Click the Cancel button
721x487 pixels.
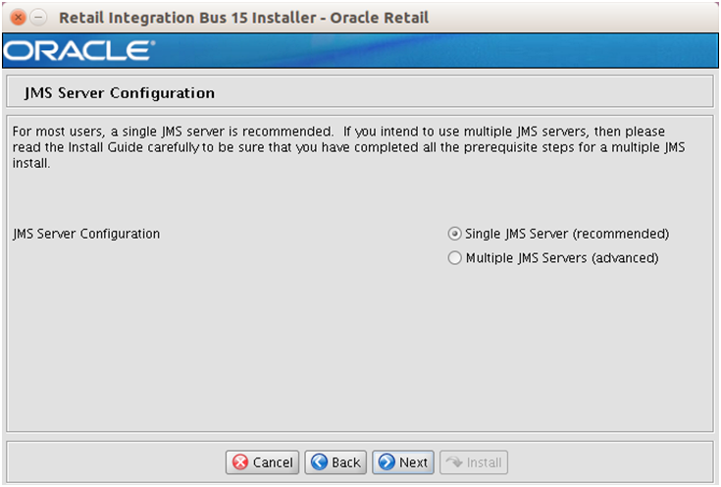[x=263, y=462]
